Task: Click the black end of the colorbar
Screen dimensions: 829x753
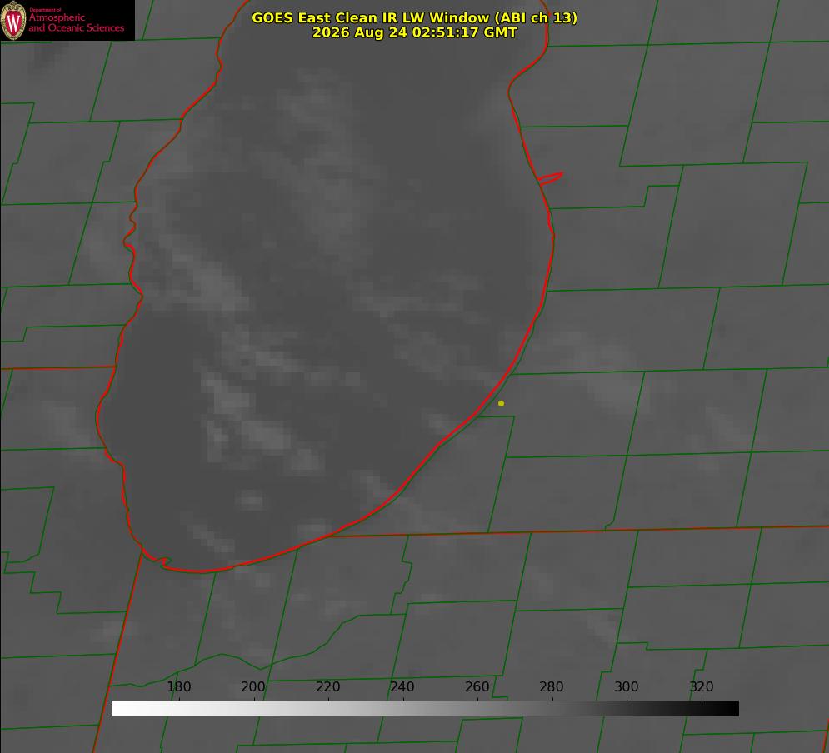Action: [731, 708]
